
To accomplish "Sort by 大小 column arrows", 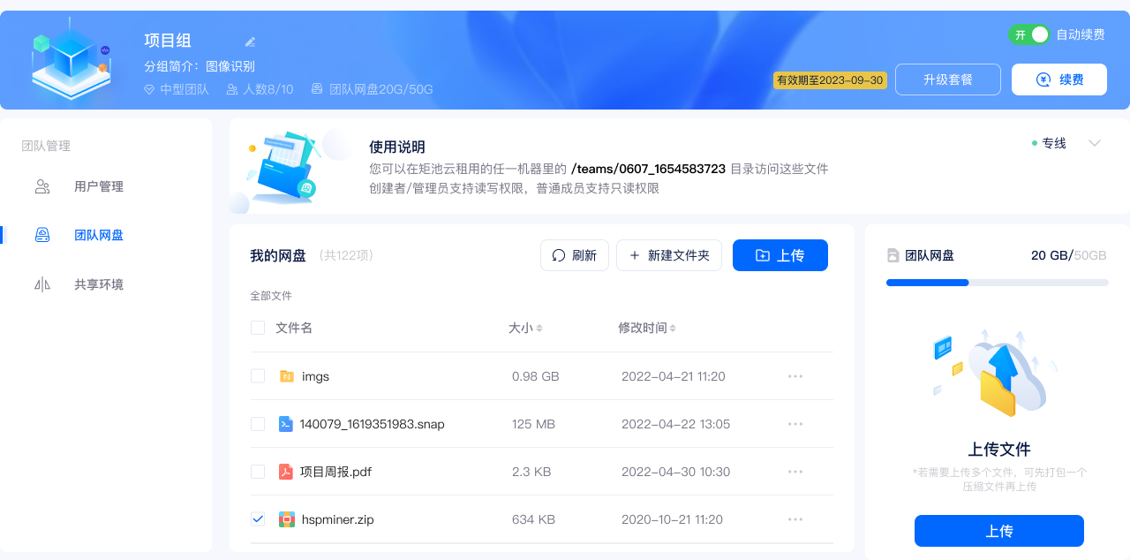I will pyautogui.click(x=539, y=328).
